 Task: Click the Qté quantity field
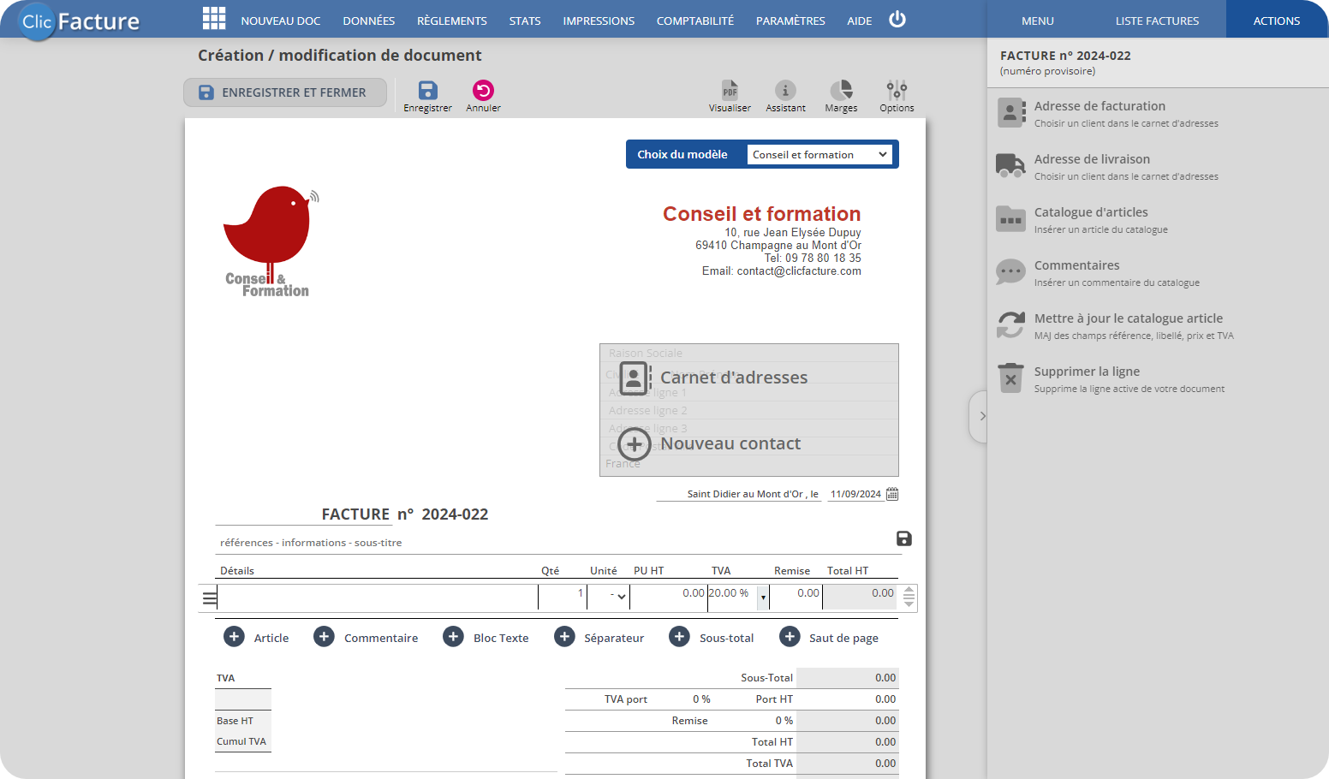pyautogui.click(x=563, y=597)
